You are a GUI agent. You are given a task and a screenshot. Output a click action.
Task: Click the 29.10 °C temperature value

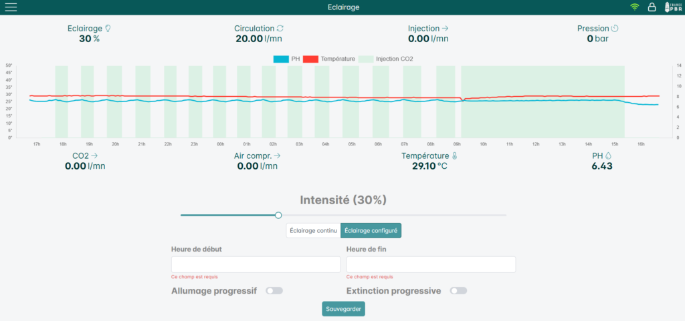[x=429, y=166]
